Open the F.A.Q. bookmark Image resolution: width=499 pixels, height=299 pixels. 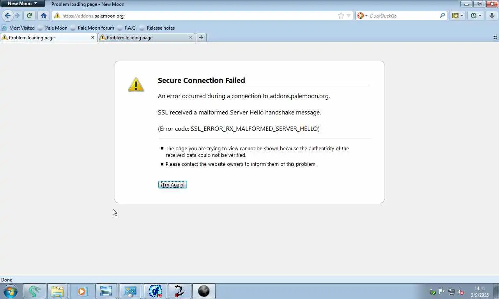click(x=127, y=28)
